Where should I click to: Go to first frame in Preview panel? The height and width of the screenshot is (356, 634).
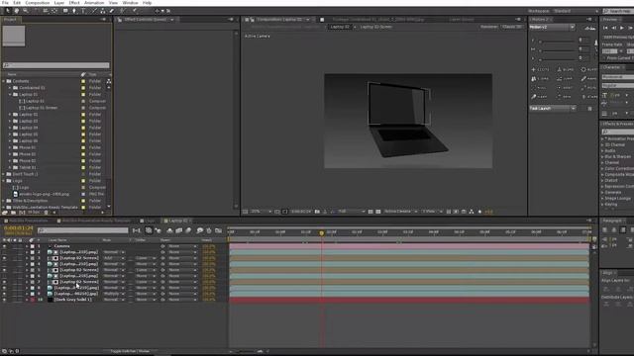pyautogui.click(x=605, y=28)
